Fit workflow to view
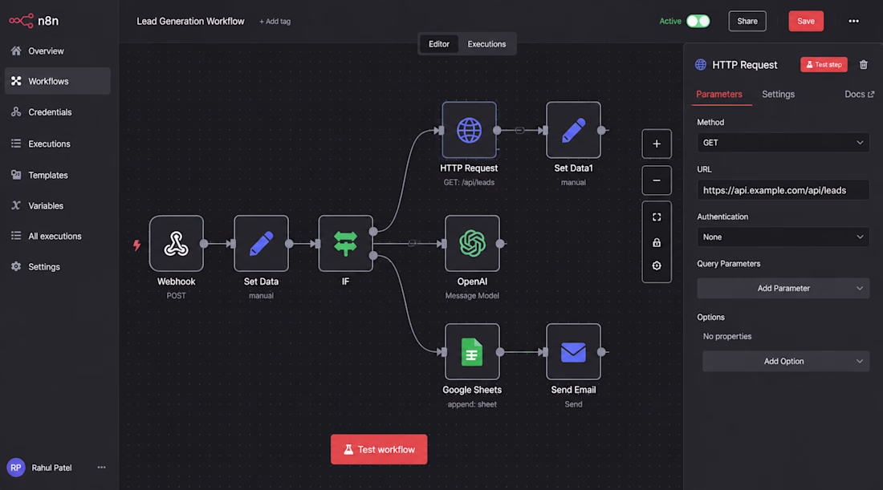 [657, 217]
